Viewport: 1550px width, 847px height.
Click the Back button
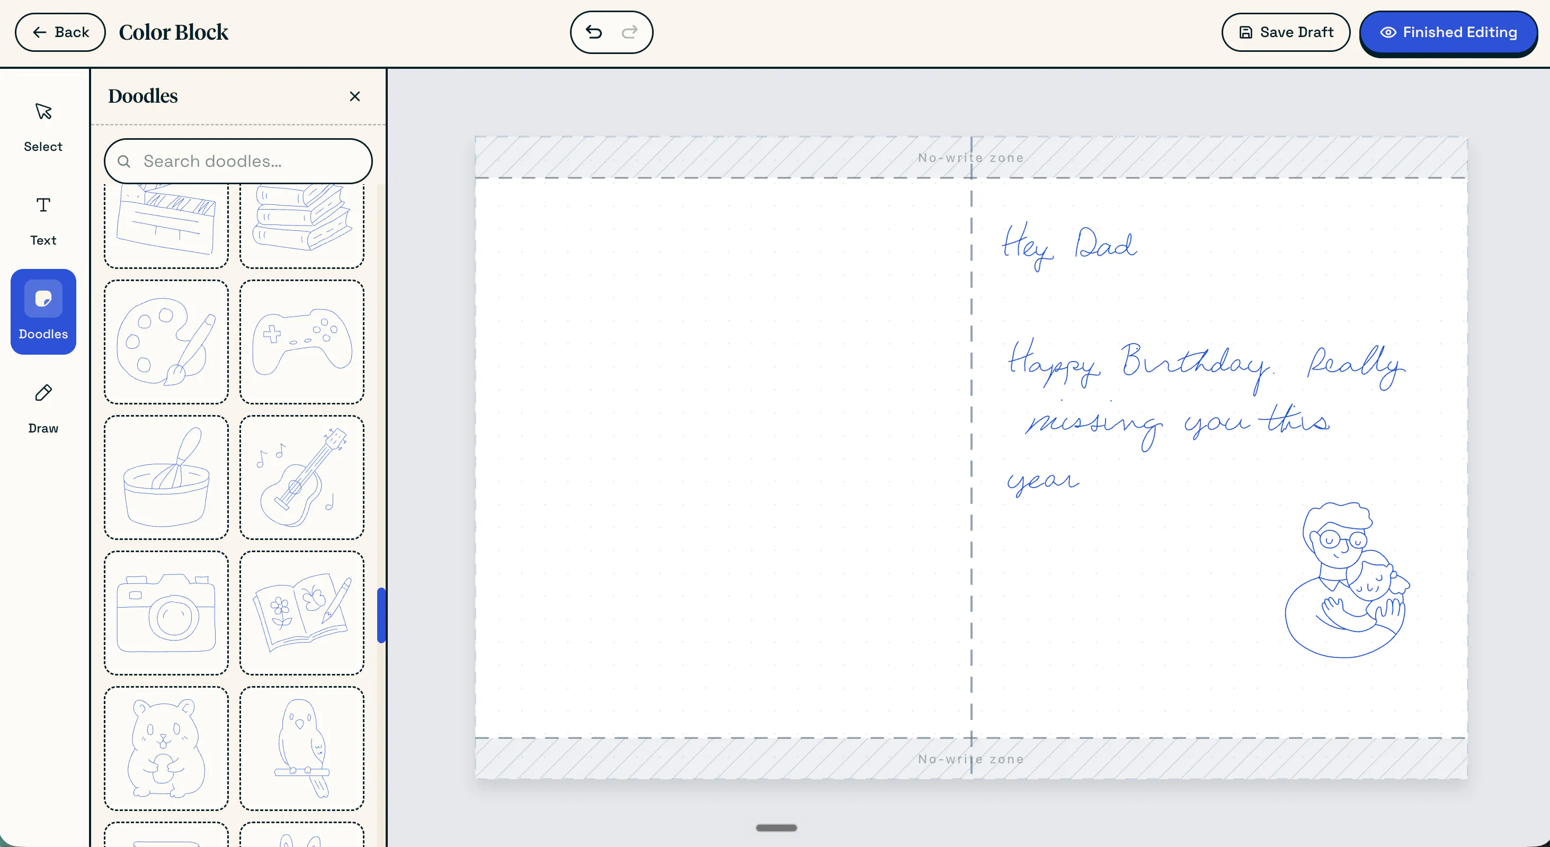point(60,32)
